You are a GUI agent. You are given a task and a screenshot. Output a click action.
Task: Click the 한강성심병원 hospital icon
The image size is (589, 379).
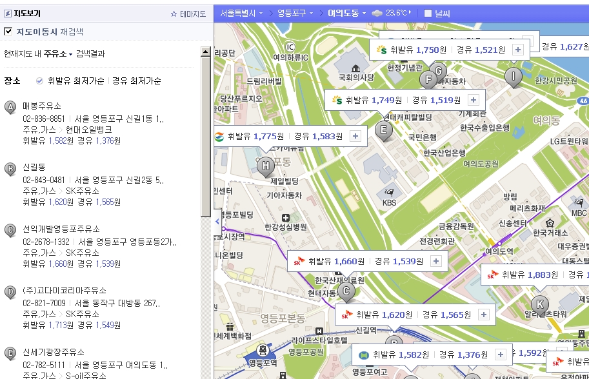(x=286, y=218)
